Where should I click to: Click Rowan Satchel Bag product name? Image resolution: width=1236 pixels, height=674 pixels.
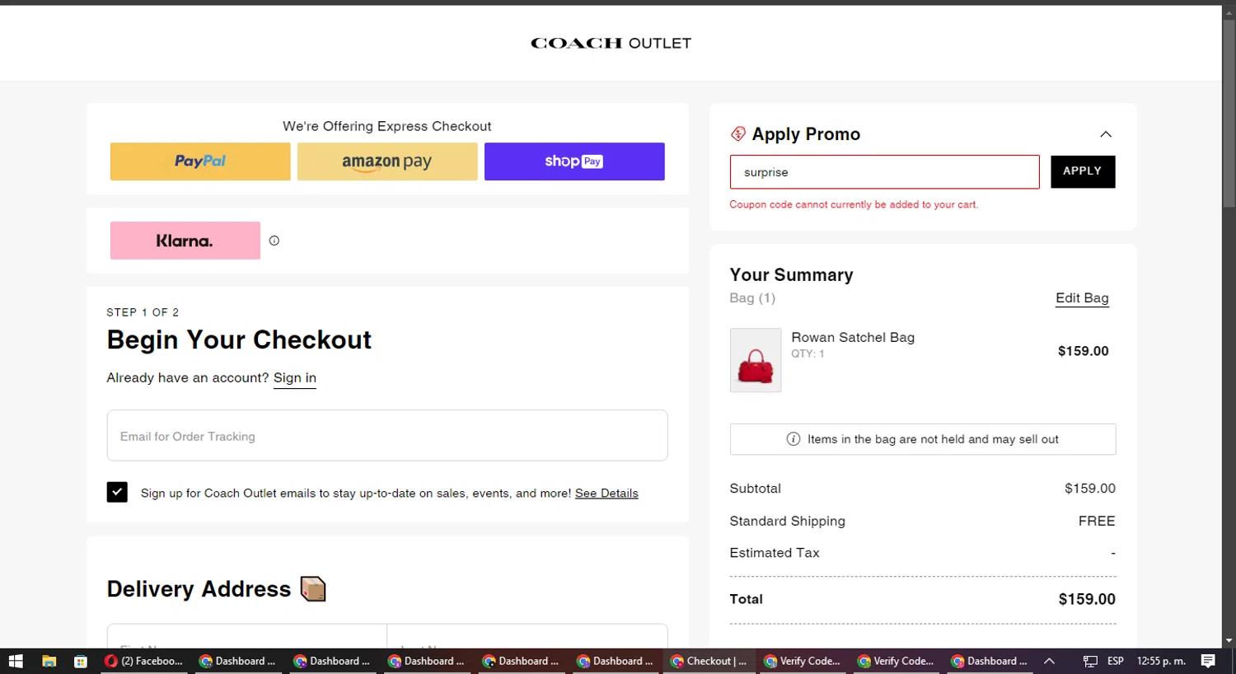tap(853, 337)
